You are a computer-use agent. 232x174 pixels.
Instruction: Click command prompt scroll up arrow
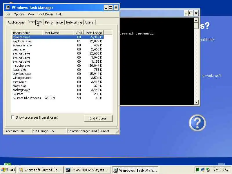coord(196,20)
